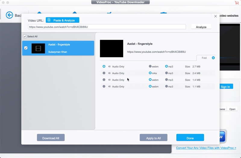
Task: Click the Paste & Analyze button
Action: 62,20
